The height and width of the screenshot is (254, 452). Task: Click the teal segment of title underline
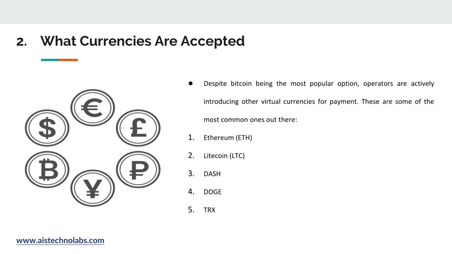point(50,60)
